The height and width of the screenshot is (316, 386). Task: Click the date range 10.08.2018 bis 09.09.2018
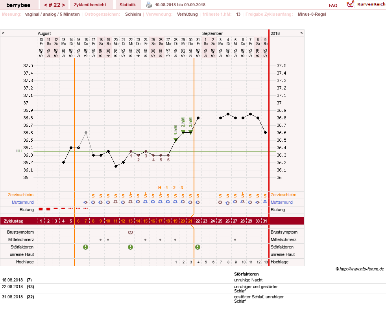[180, 5]
